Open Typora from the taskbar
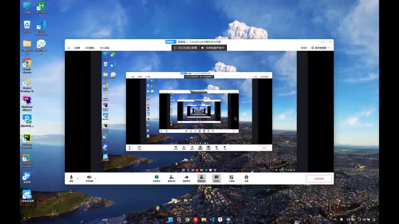 [220, 220]
